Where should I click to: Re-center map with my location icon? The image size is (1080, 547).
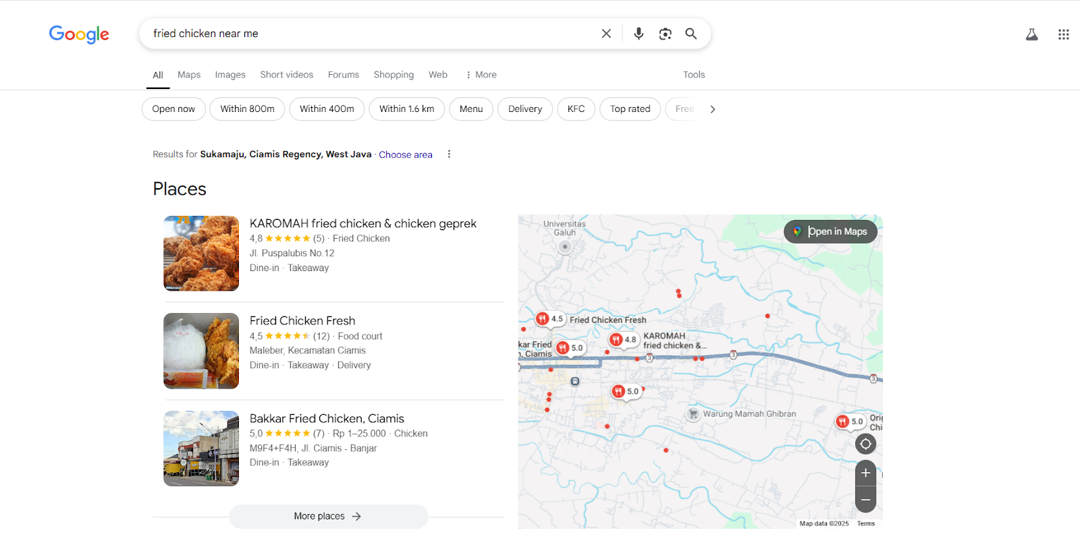[866, 444]
